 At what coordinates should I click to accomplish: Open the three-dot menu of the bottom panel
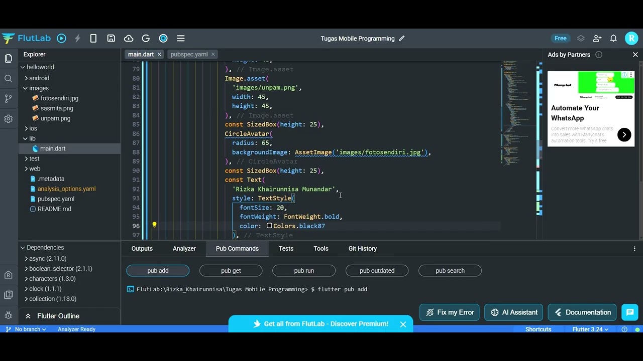coord(634,249)
